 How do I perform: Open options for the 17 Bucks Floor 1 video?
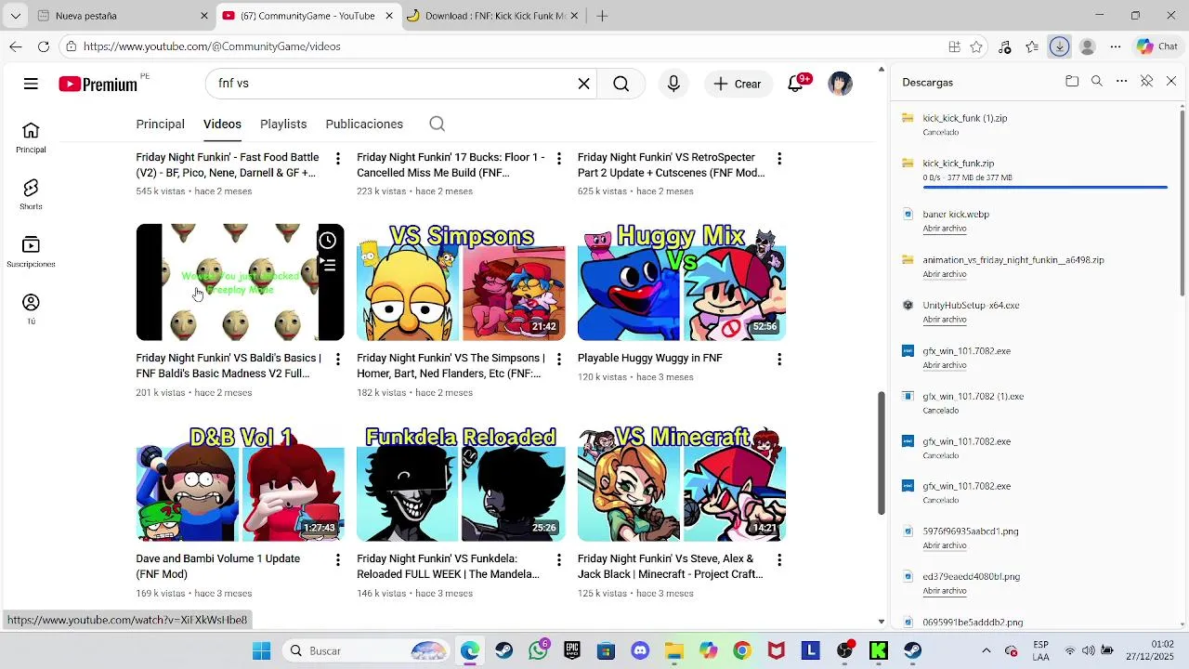tap(558, 159)
